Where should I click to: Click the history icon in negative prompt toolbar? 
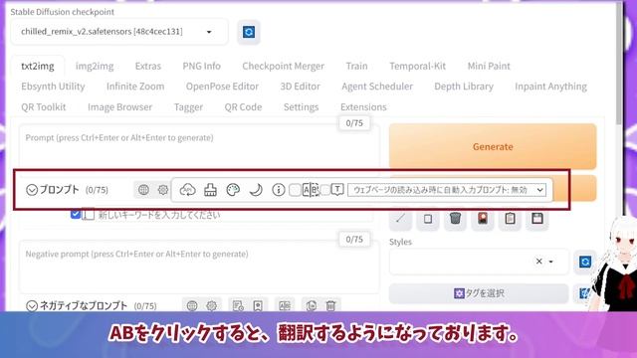pos(238,305)
